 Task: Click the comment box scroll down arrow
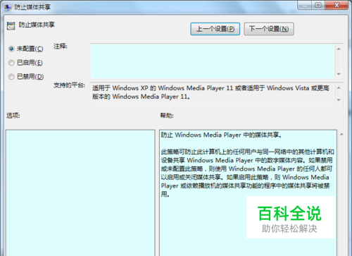339,74
